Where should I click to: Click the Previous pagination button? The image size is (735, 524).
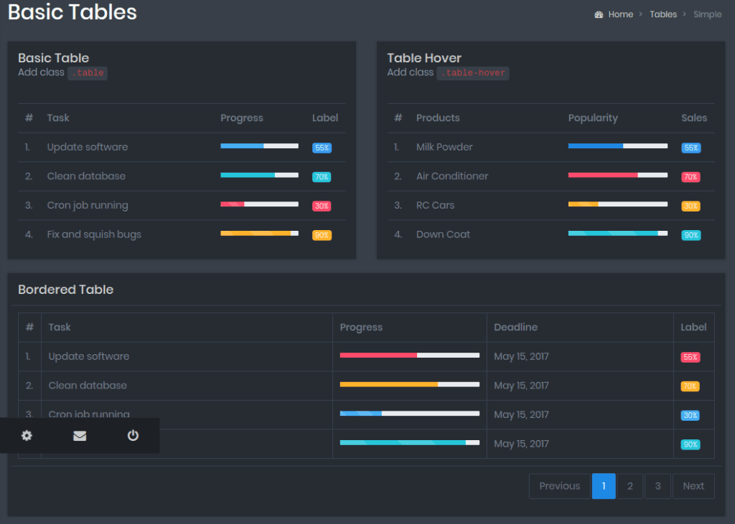pyautogui.click(x=559, y=486)
